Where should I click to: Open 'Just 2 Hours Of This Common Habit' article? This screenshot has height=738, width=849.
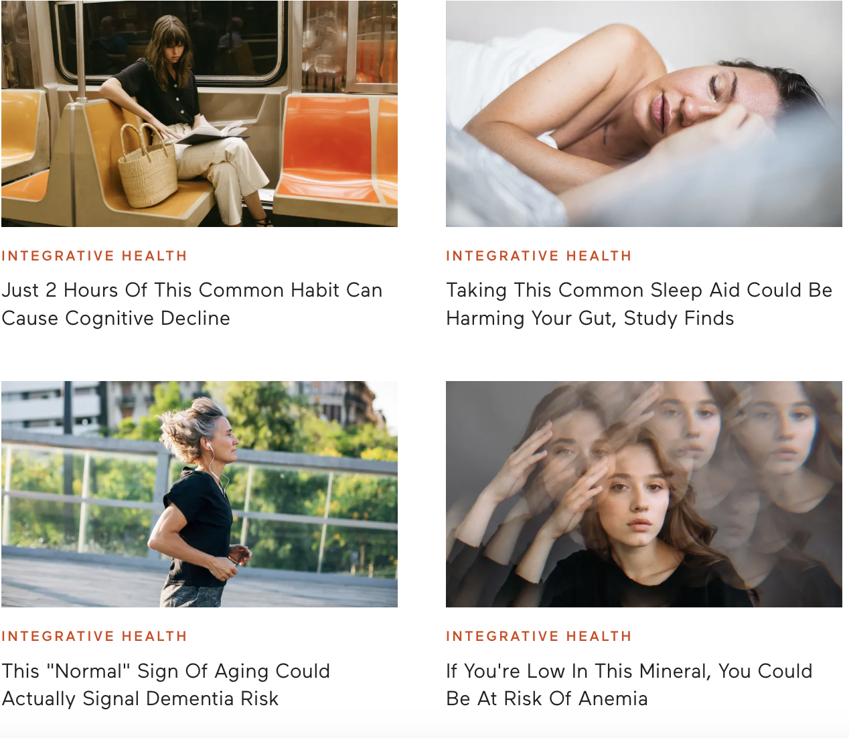pyautogui.click(x=192, y=304)
